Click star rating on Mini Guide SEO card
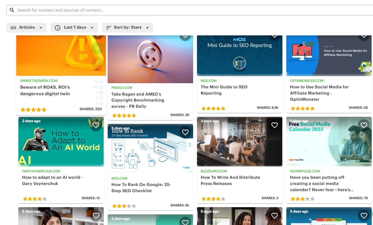 213,108
